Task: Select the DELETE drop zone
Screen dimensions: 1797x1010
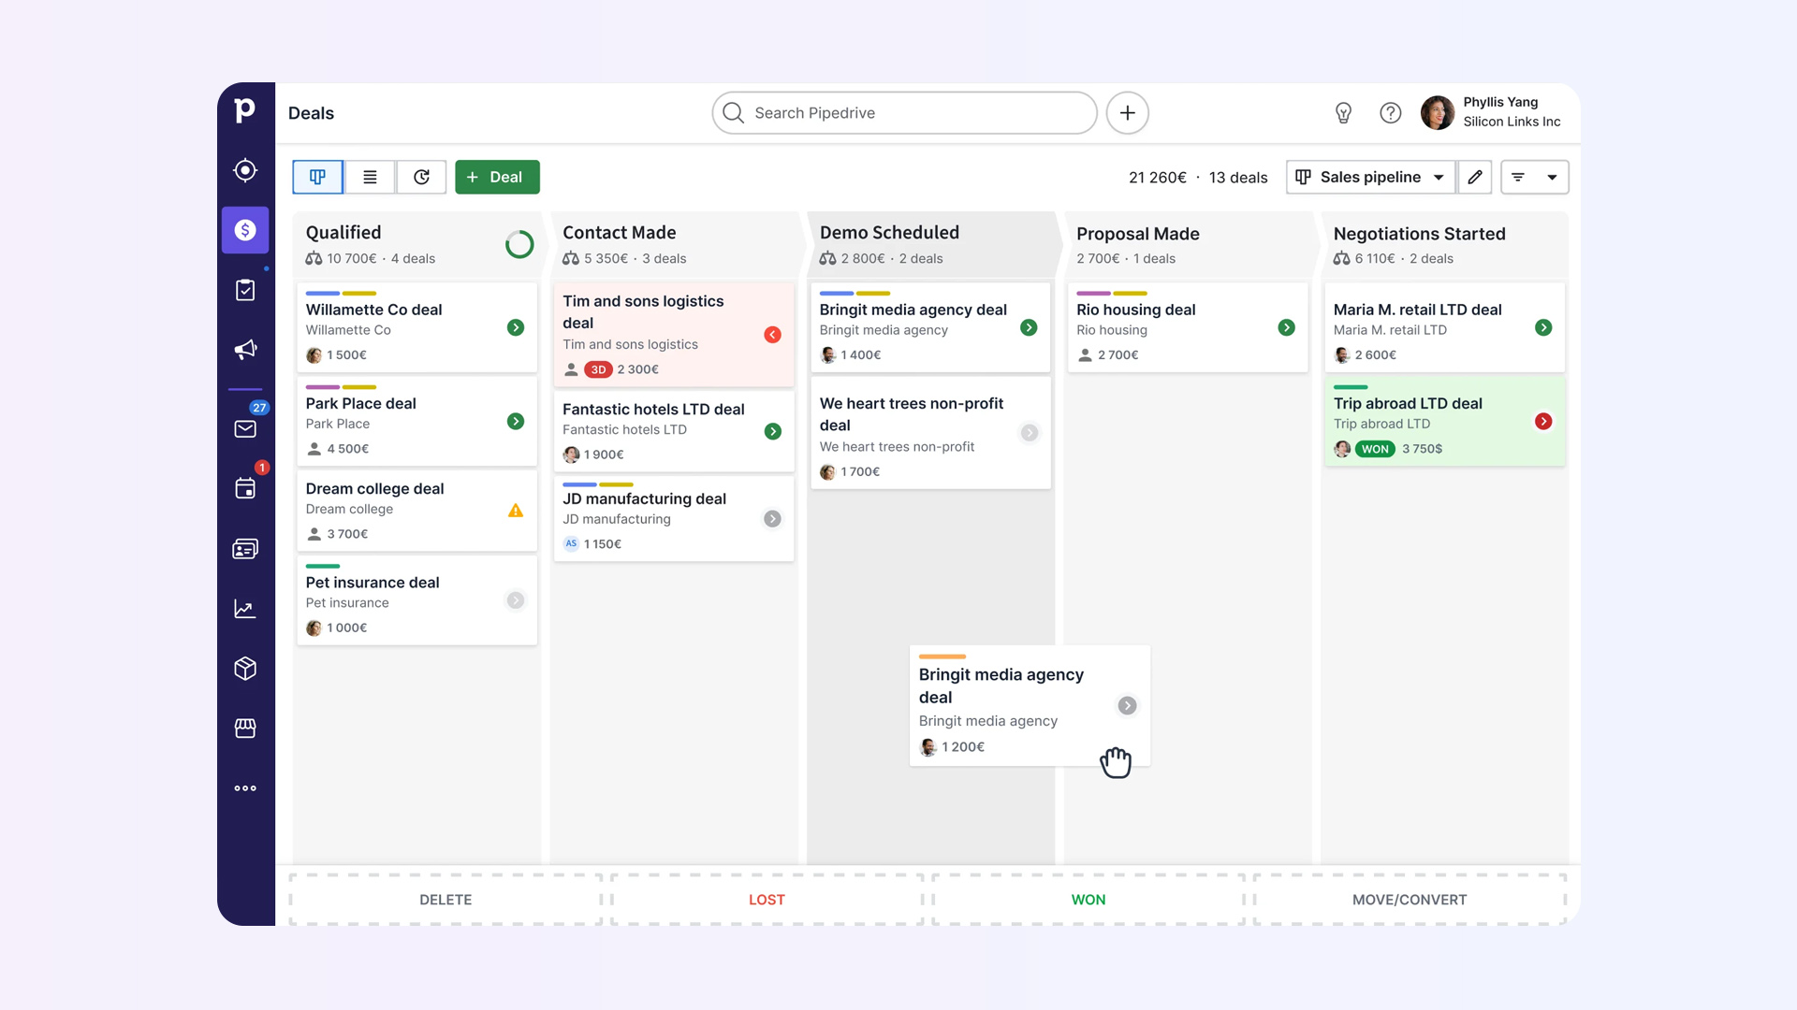Action: pyautogui.click(x=446, y=900)
